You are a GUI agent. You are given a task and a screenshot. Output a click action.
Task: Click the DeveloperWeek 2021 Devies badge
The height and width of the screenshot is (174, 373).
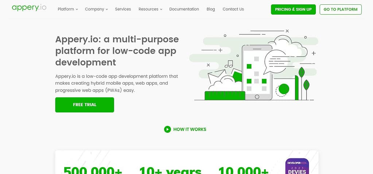click(x=297, y=166)
